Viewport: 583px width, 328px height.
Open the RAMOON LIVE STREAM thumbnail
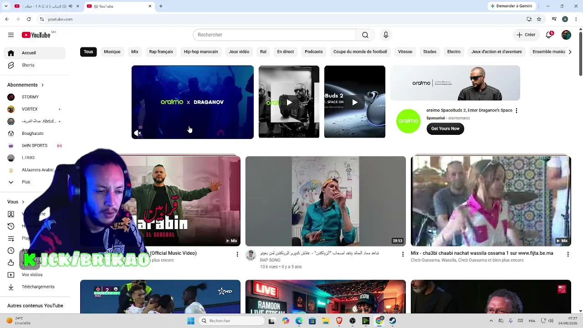click(x=326, y=297)
